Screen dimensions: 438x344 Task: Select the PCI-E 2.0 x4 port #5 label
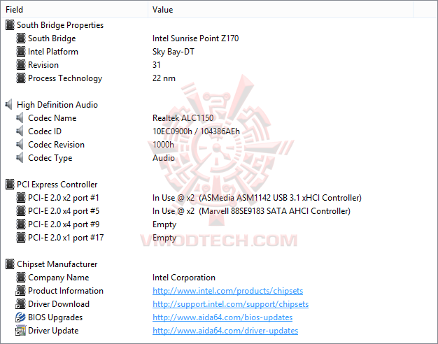pos(64,211)
